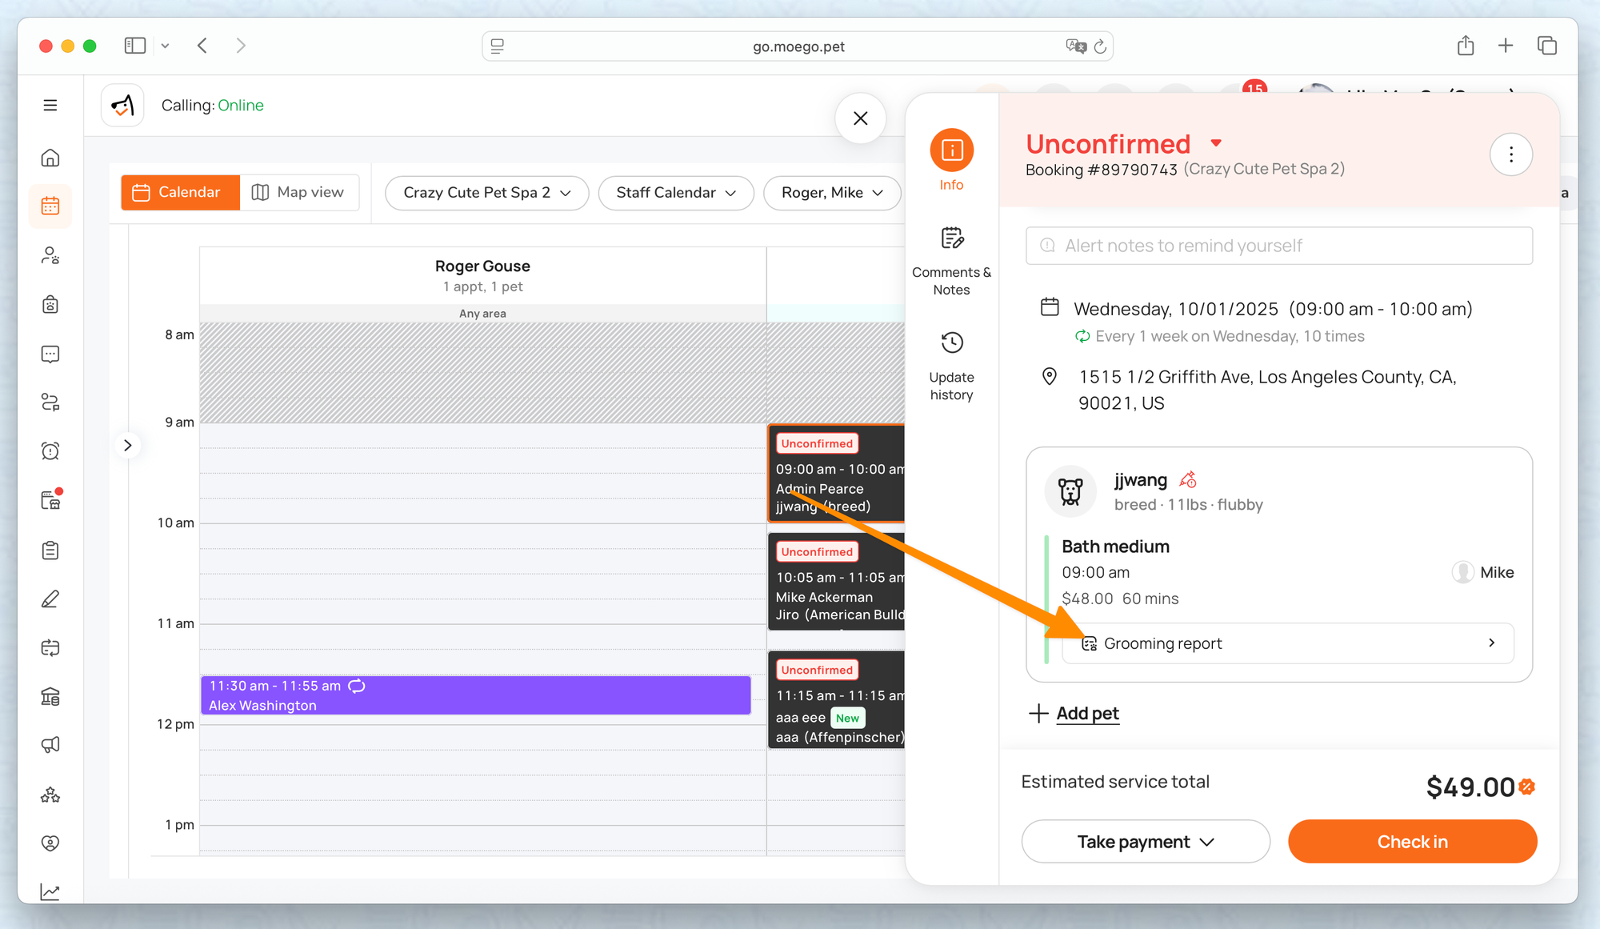
Task: Open the Home icon in sidebar
Action: pyautogui.click(x=50, y=158)
